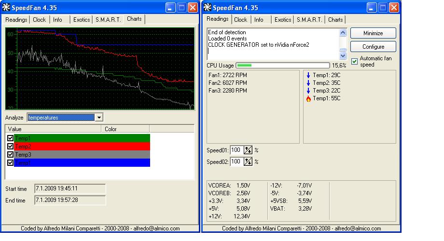
Task: Select green Temp1 color bar
Action: tap(82, 138)
